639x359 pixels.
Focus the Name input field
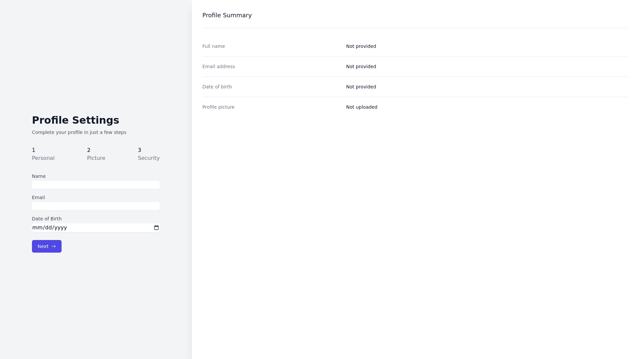pos(96,185)
